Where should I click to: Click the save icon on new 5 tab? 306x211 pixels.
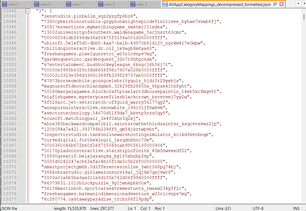[x=4, y=4]
